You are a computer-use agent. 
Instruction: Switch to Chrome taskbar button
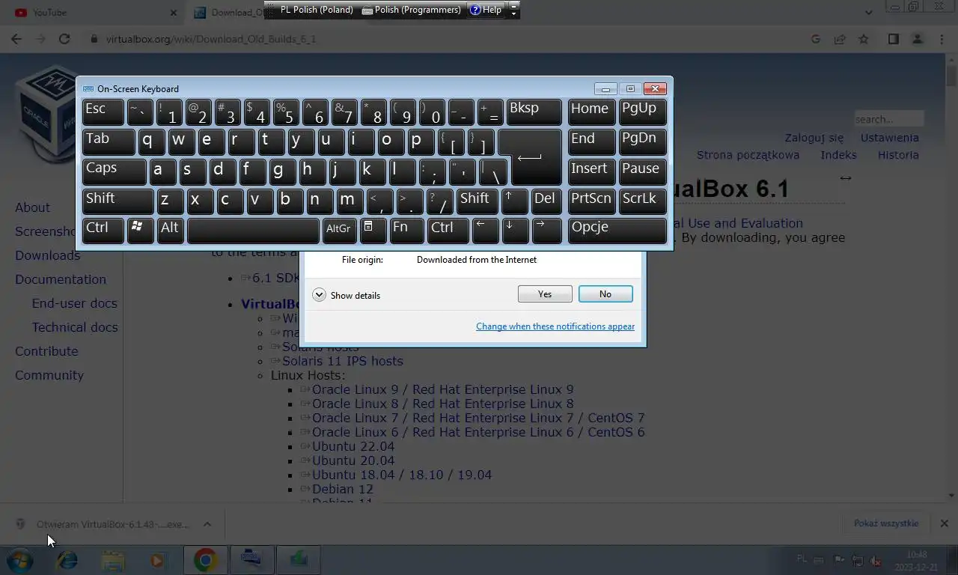click(x=205, y=559)
